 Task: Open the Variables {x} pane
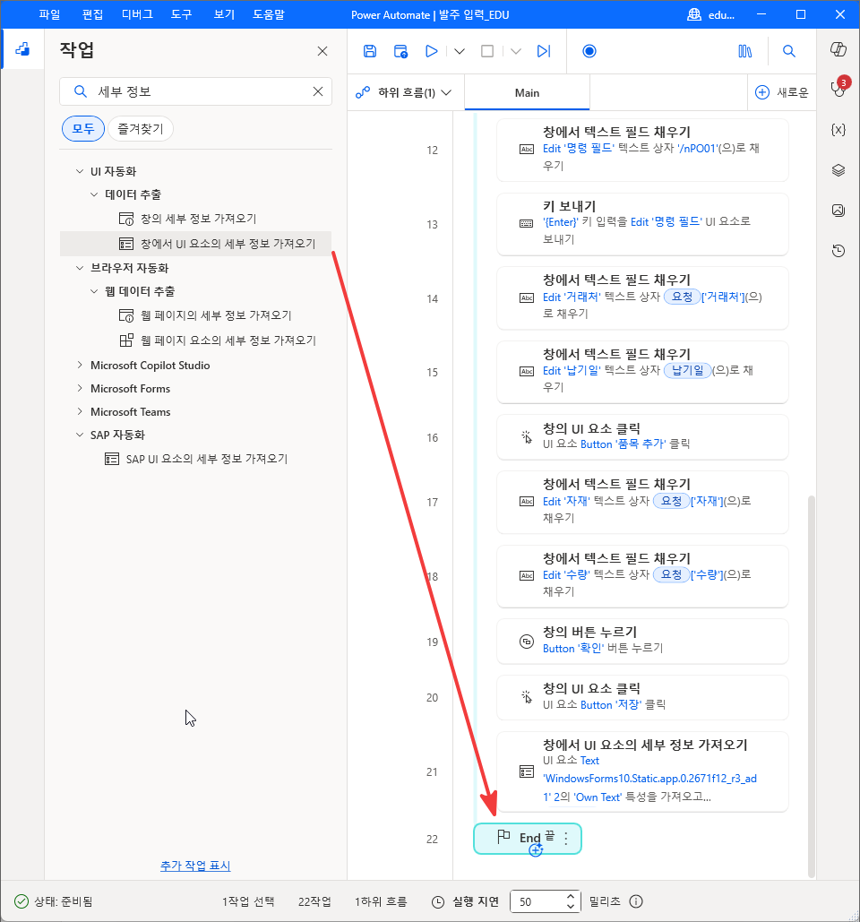point(838,130)
